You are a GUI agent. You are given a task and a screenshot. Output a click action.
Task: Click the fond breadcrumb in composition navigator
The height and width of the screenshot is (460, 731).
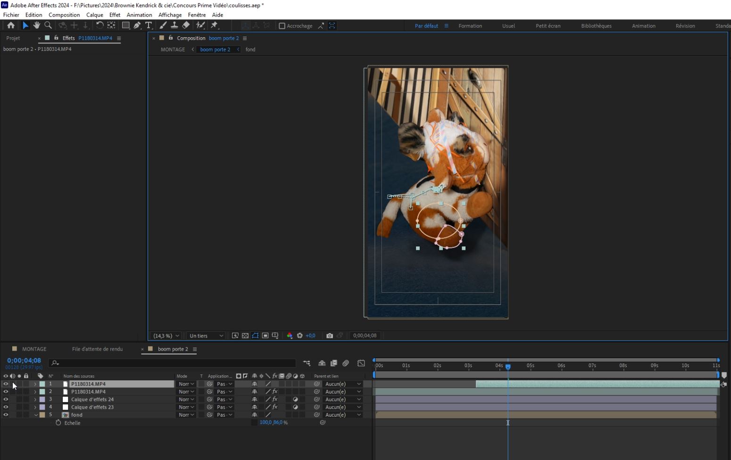(x=250, y=49)
